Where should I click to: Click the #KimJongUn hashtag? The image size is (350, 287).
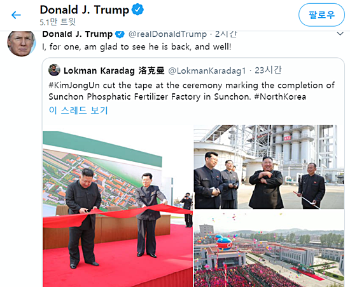click(74, 86)
